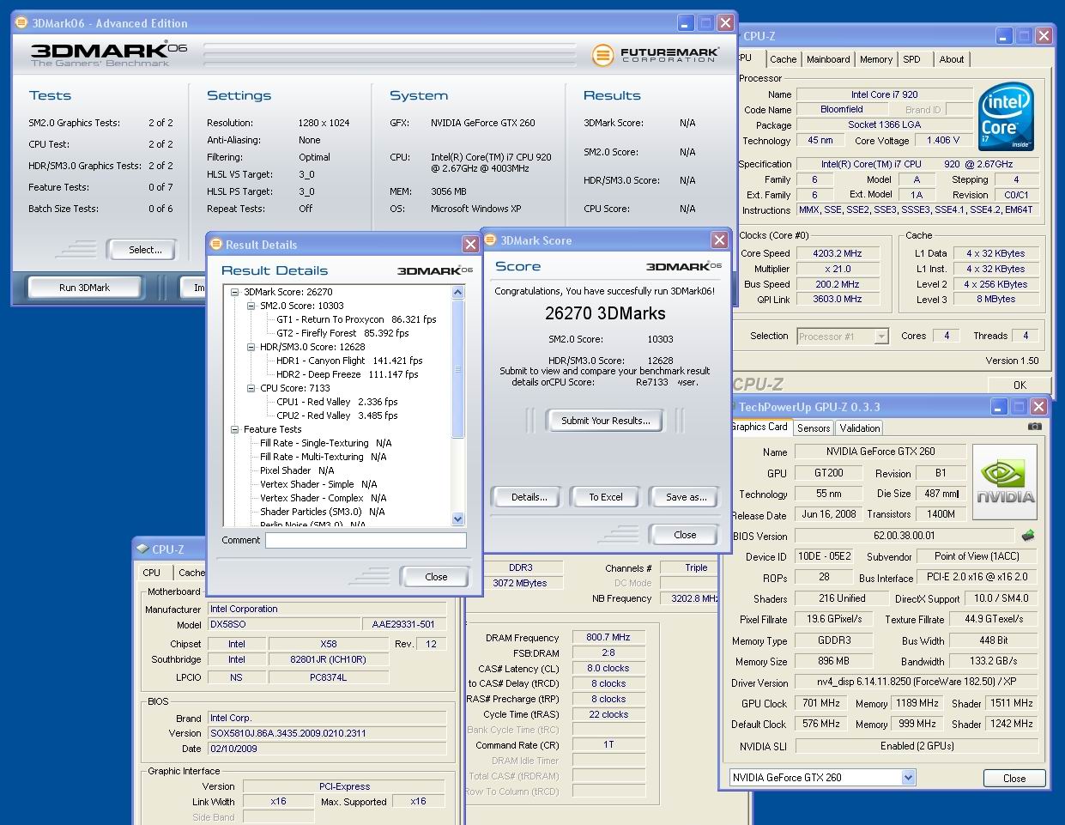
Task: Select the Pixel Shader feature test row
Action: click(x=297, y=470)
